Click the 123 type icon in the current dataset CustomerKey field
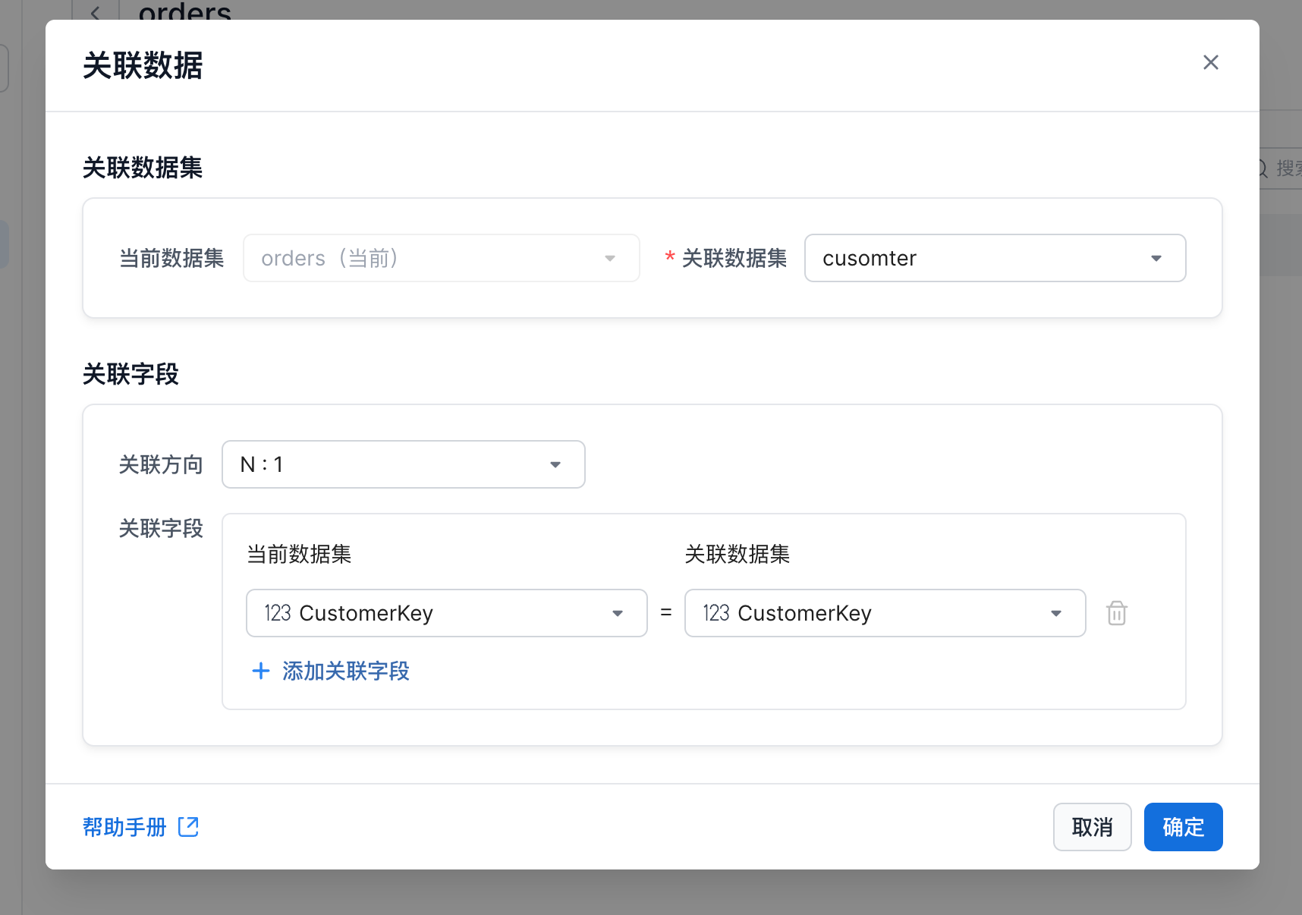This screenshot has height=915, width=1302. [278, 613]
